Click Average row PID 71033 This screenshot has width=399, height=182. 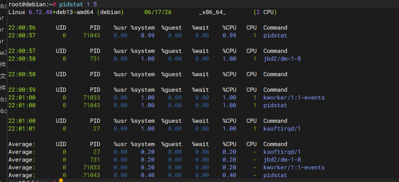91,167
